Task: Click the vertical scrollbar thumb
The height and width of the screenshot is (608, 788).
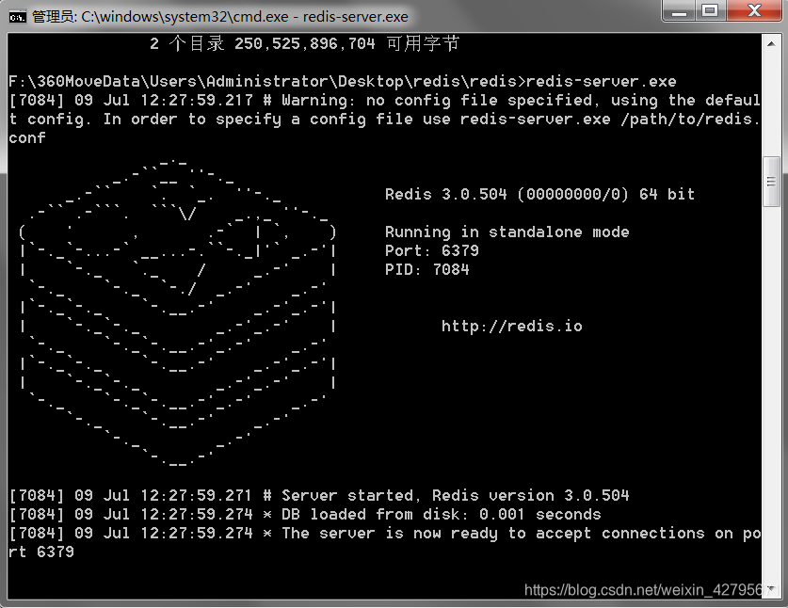Action: [771, 182]
